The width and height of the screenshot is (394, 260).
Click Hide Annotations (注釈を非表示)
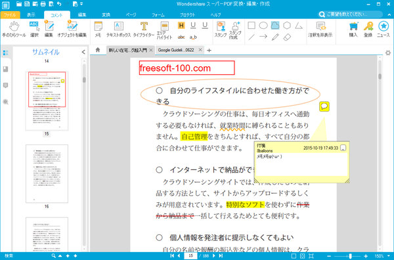point(320,30)
